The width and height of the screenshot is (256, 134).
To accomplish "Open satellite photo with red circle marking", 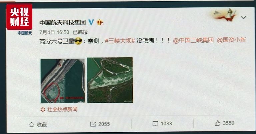I will click(x=63, y=81).
